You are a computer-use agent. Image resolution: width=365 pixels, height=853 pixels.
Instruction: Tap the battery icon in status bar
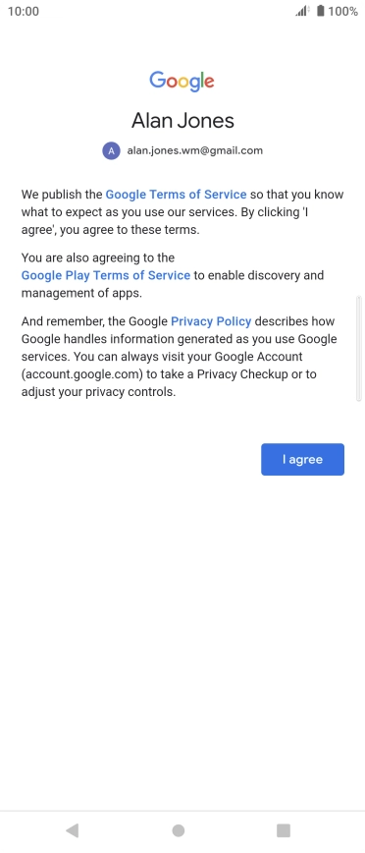pos(321,11)
